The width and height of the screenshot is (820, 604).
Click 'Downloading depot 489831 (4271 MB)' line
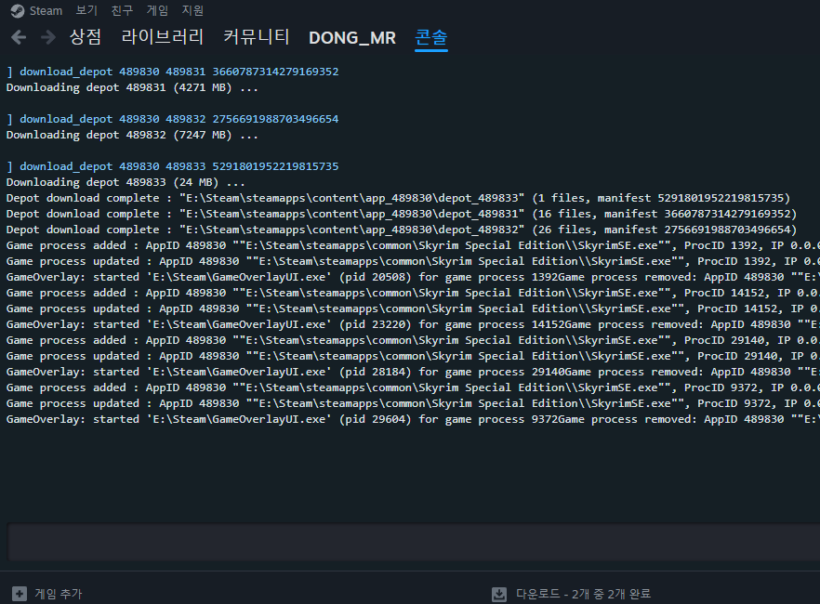coord(132,87)
